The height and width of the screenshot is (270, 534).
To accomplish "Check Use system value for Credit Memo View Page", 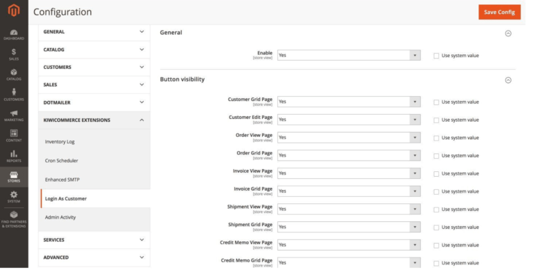I will coord(436,246).
